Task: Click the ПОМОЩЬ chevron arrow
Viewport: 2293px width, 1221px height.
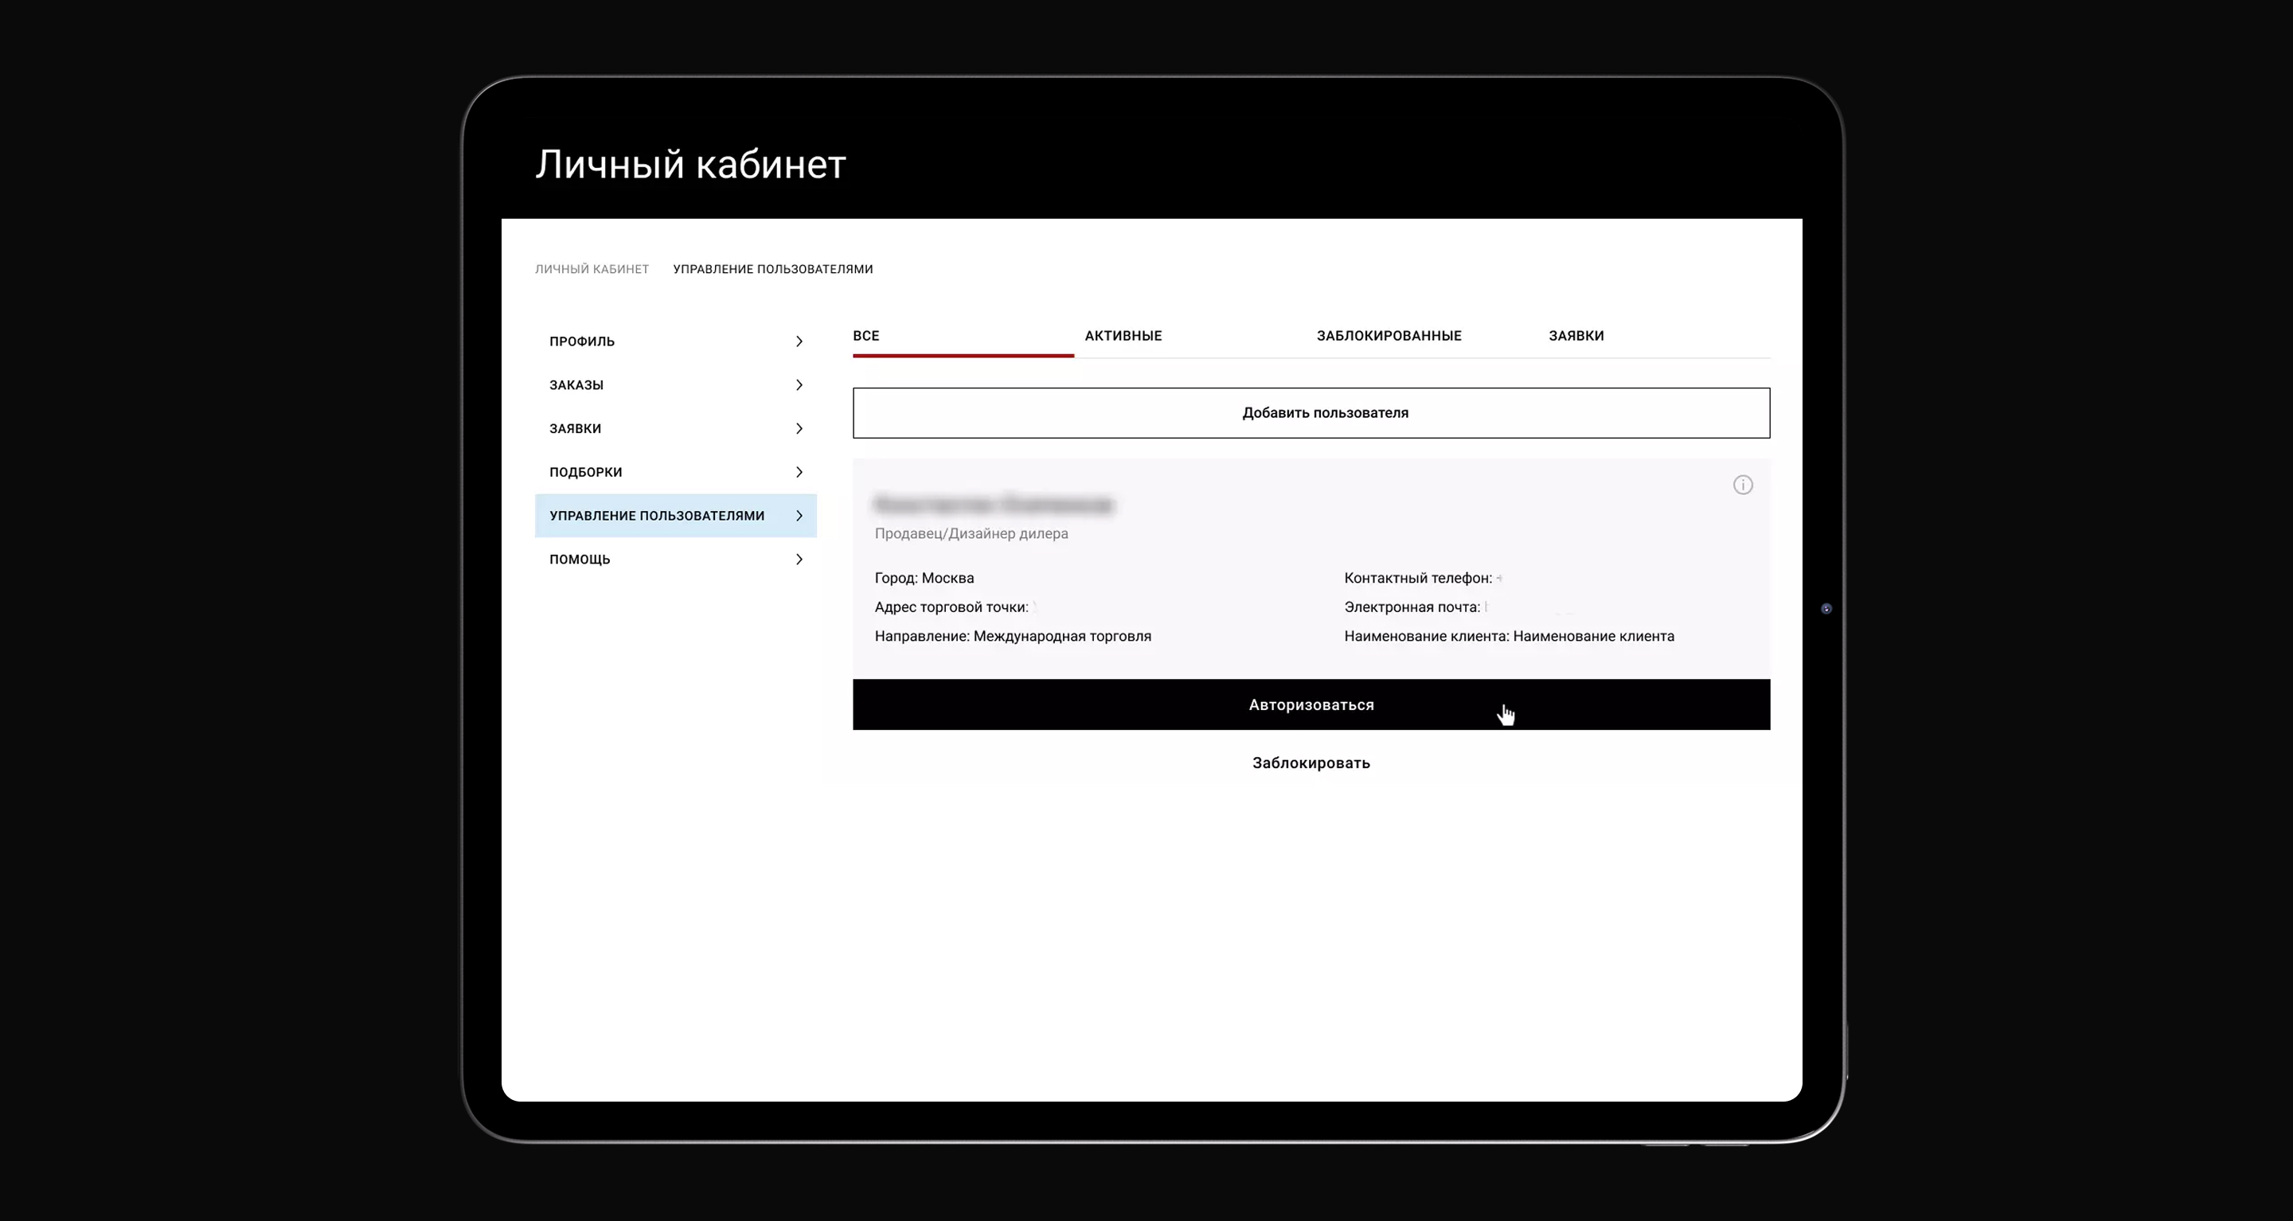Action: 799,560
